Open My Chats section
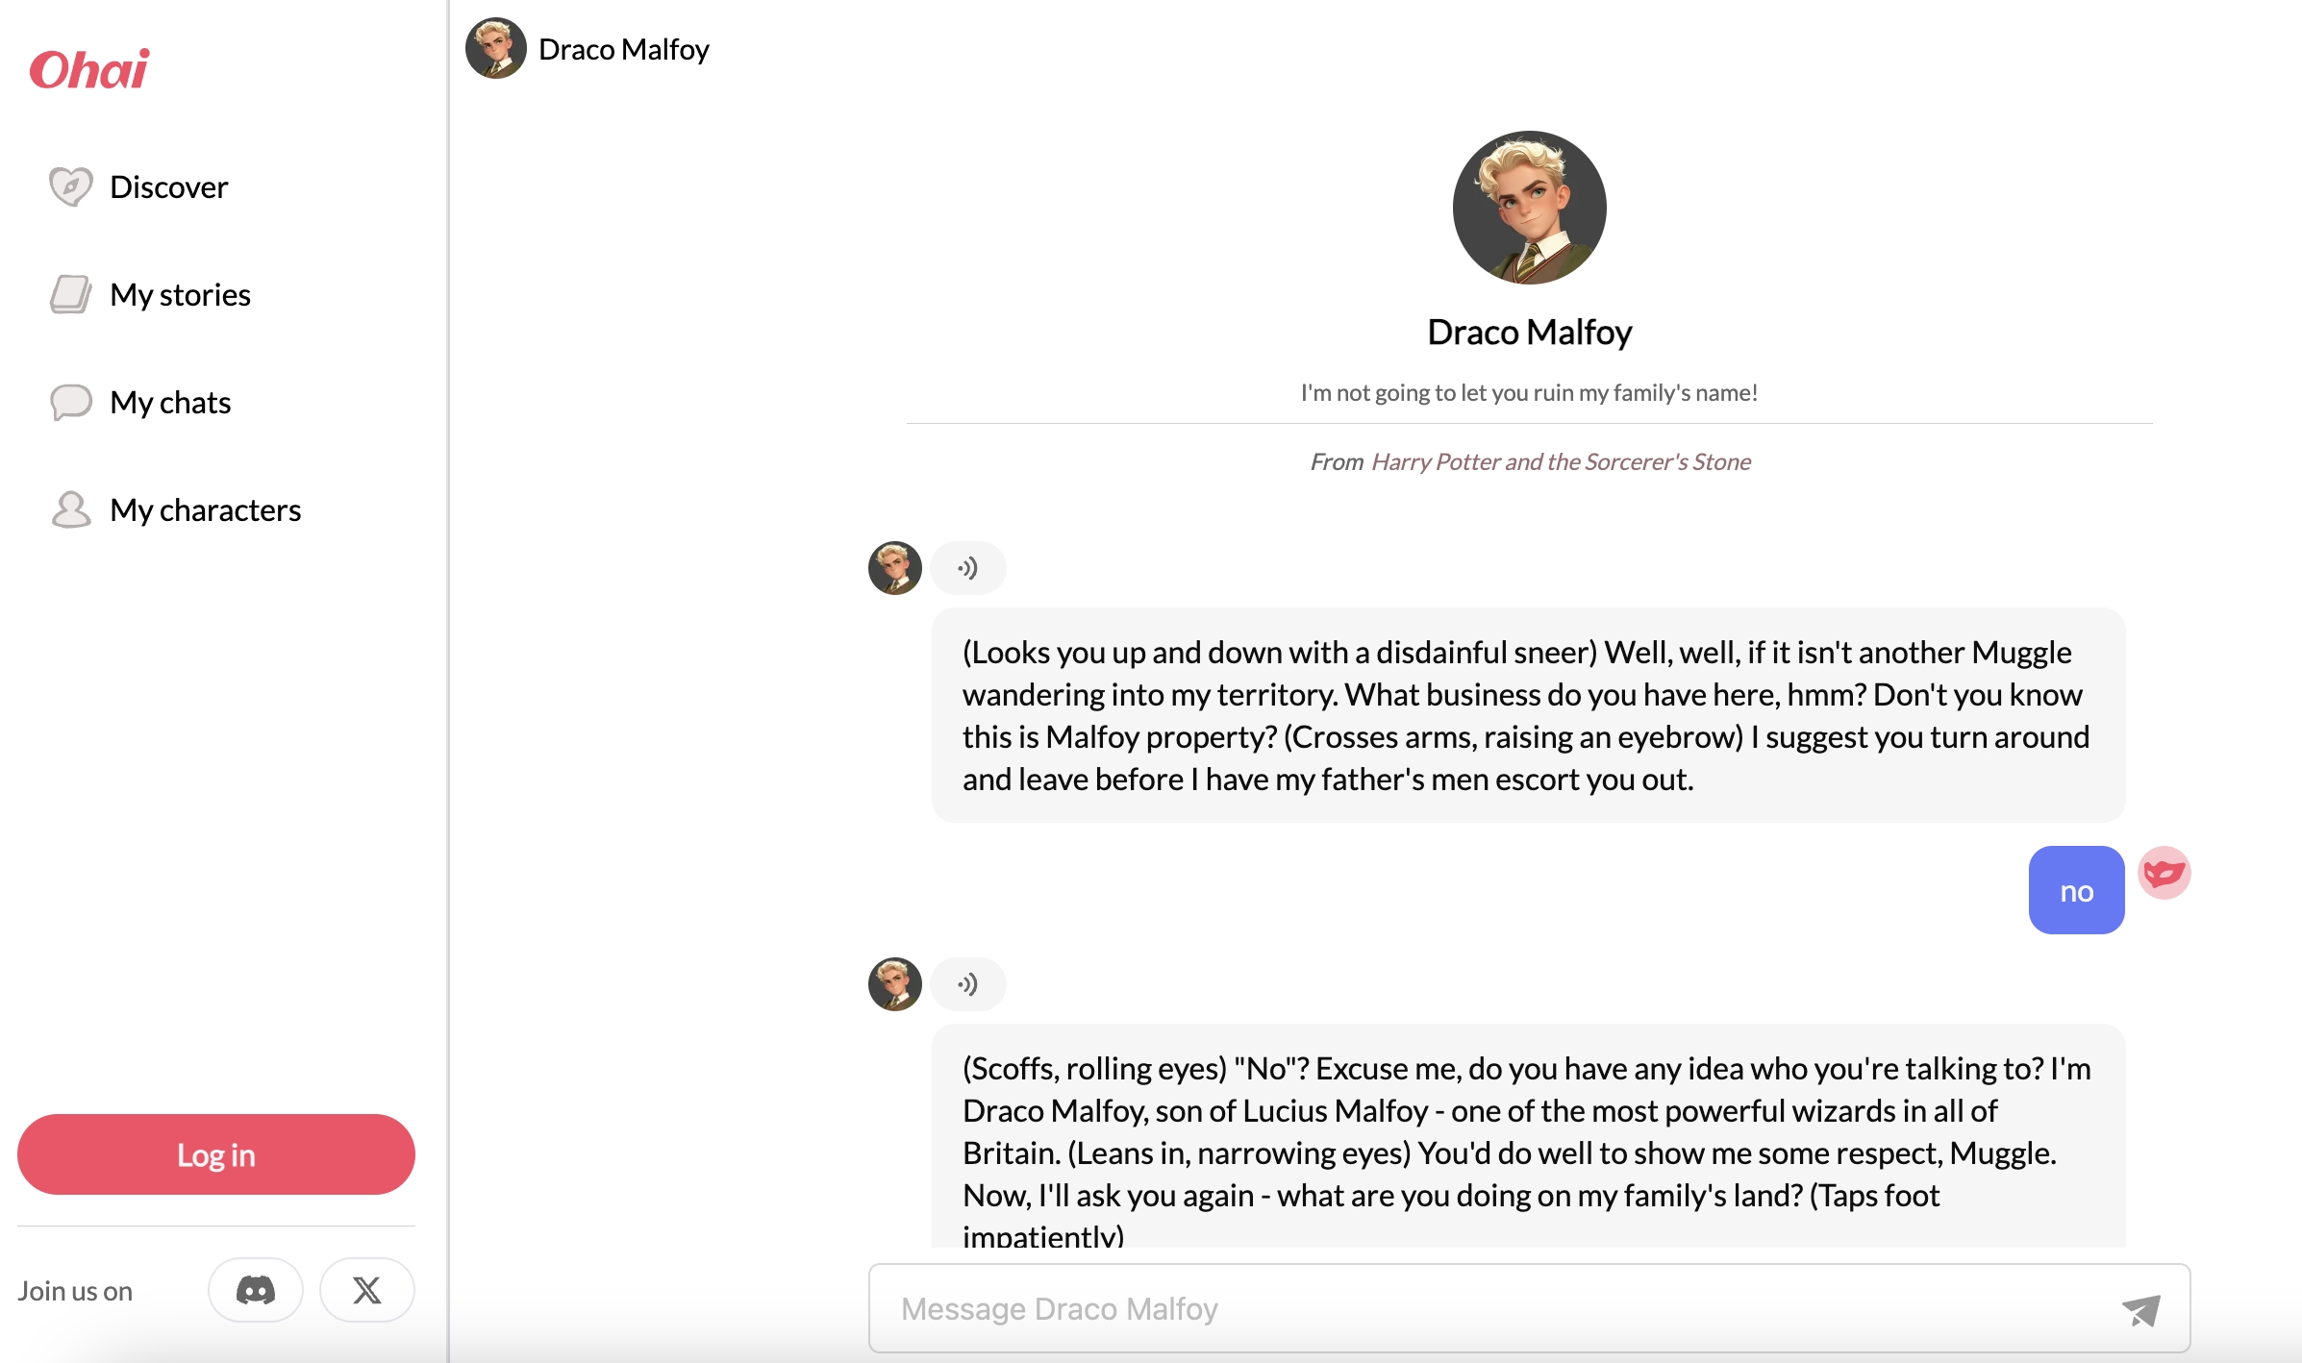 pos(170,401)
